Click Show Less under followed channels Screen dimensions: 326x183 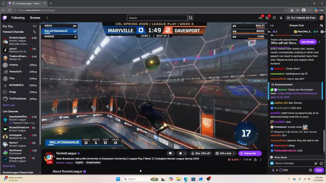coord(9,105)
